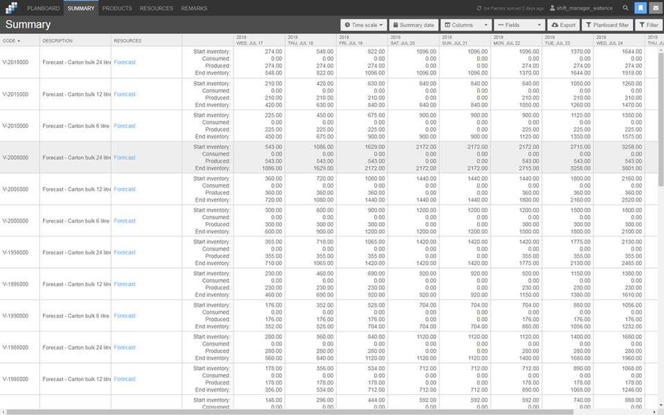
Task: Open Forecast link in row V-1990000
Action: tap(124, 316)
